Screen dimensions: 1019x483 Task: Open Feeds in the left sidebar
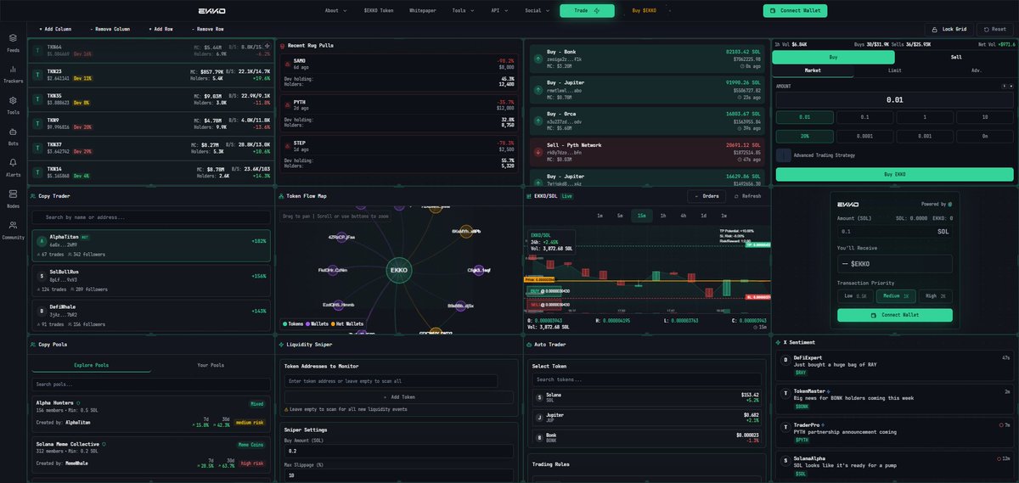coord(13,42)
